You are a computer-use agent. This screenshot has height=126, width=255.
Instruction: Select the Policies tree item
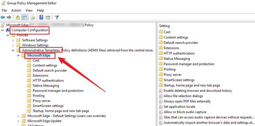pyautogui.click(x=22, y=35)
